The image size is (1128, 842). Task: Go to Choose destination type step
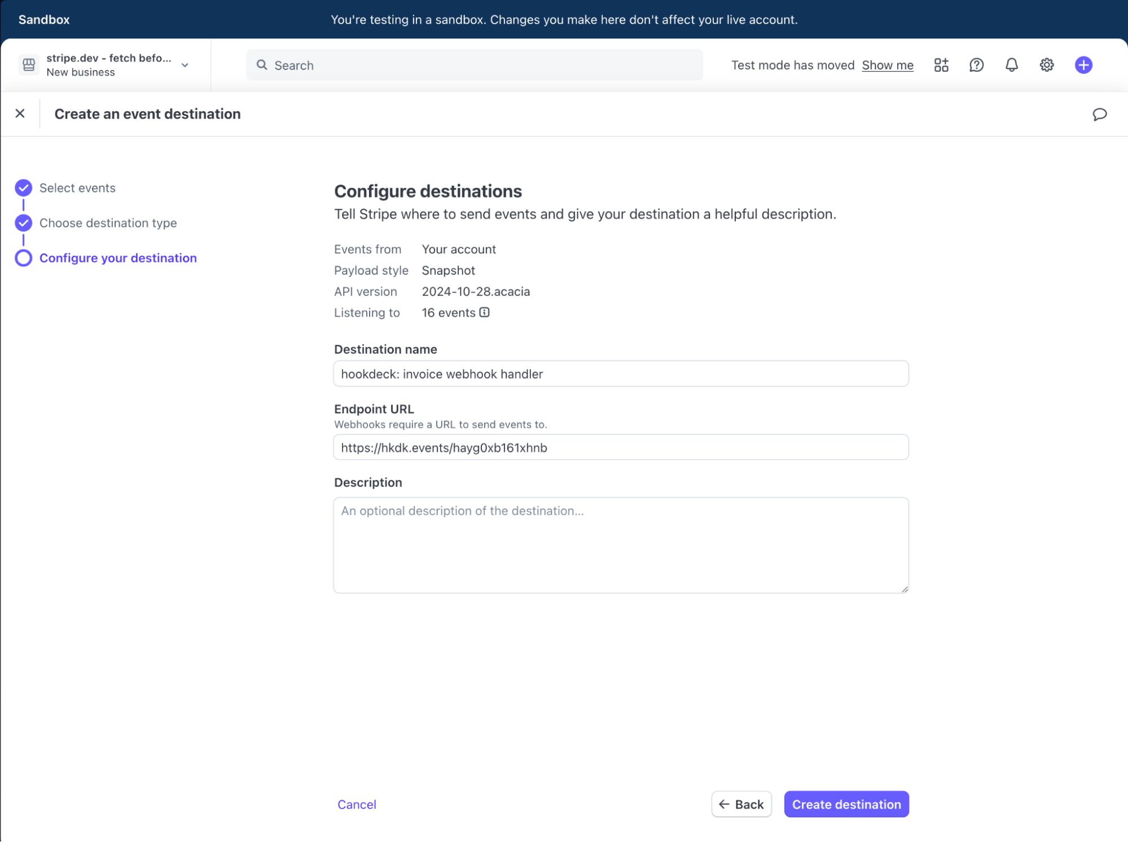click(108, 223)
